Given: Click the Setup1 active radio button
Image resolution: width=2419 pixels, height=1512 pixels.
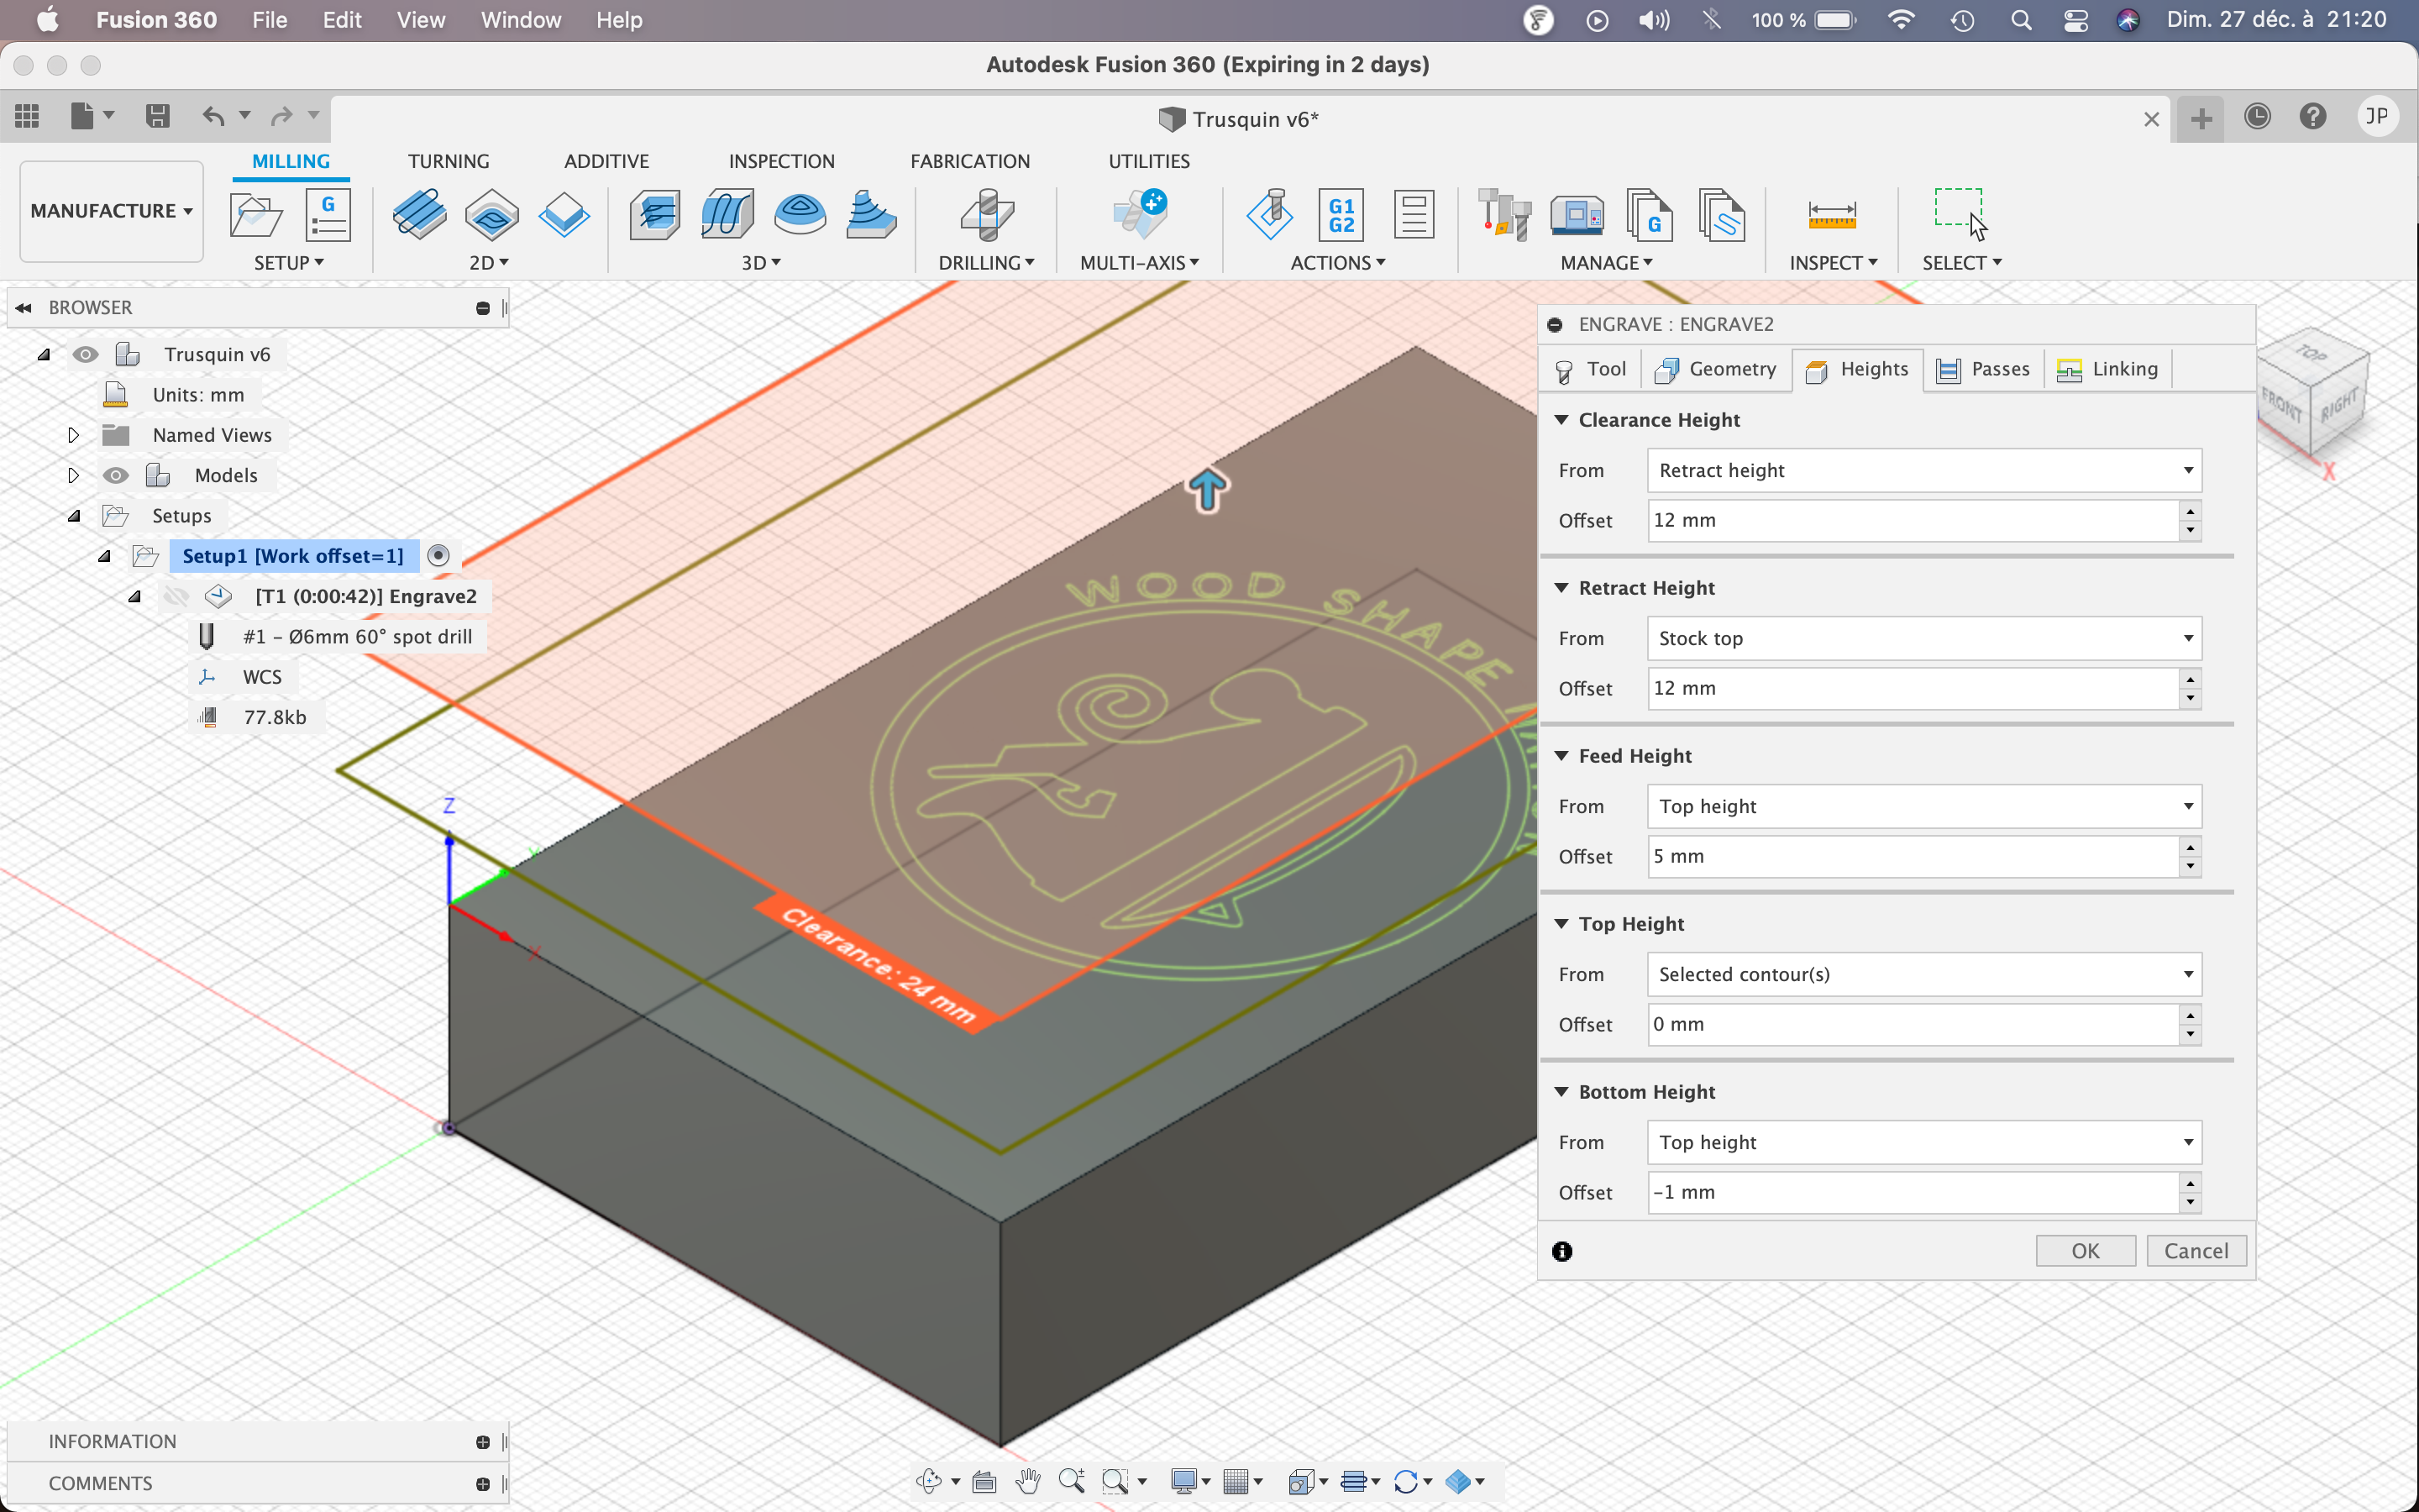Looking at the screenshot, I should [438, 556].
